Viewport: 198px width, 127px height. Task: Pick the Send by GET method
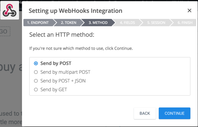tap(36, 90)
